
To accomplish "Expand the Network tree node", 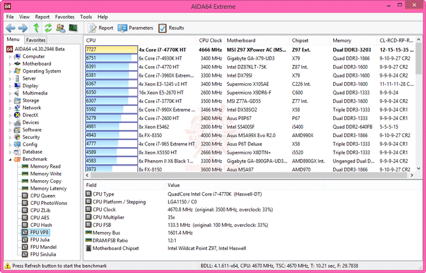I will 10,108.
